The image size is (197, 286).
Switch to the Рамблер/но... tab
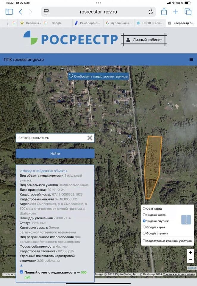click(88, 23)
